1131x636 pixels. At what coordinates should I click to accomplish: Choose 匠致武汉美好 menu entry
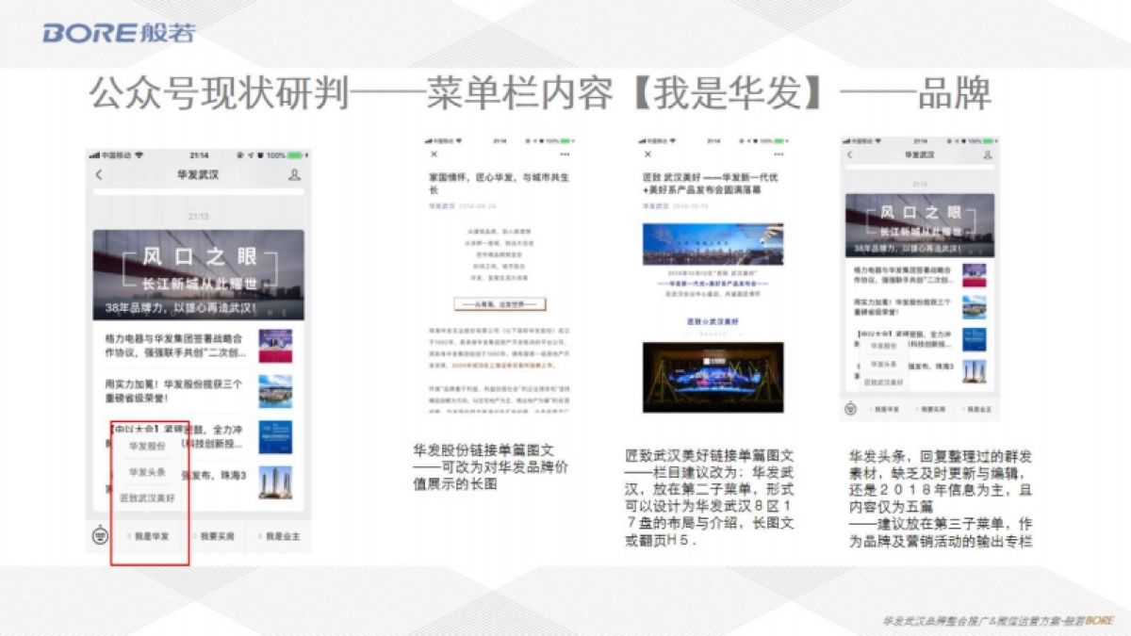147,497
